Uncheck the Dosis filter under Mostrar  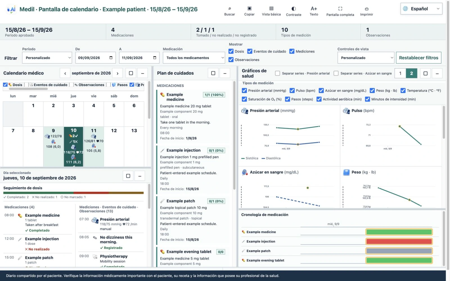(231, 51)
